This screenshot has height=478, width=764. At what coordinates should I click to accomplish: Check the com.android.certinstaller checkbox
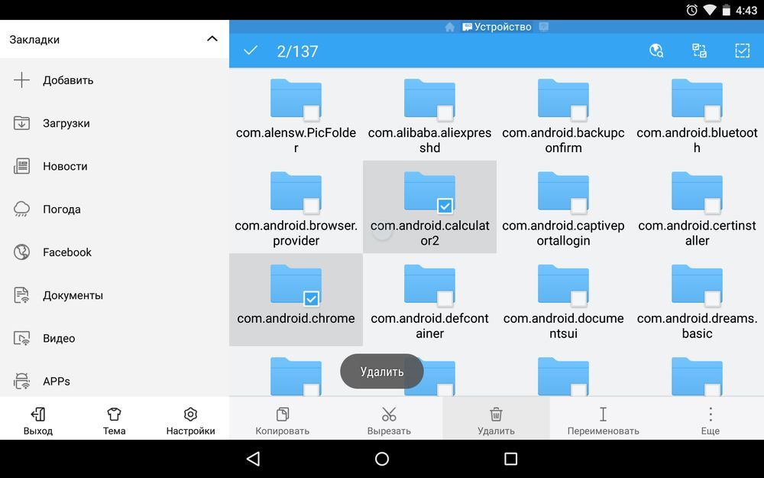(x=712, y=206)
